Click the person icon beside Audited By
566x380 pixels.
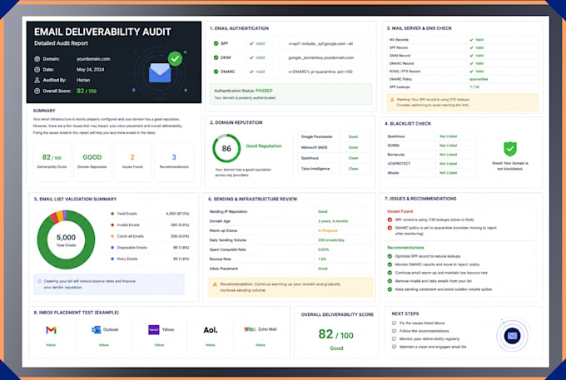[37, 80]
